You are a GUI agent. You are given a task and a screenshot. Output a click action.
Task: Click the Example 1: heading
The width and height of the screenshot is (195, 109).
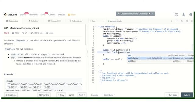(10, 74)
